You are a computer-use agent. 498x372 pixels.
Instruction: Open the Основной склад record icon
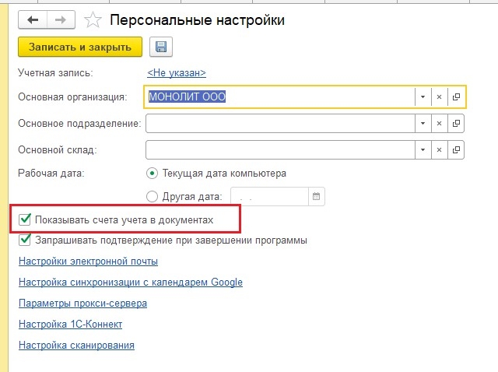point(456,149)
